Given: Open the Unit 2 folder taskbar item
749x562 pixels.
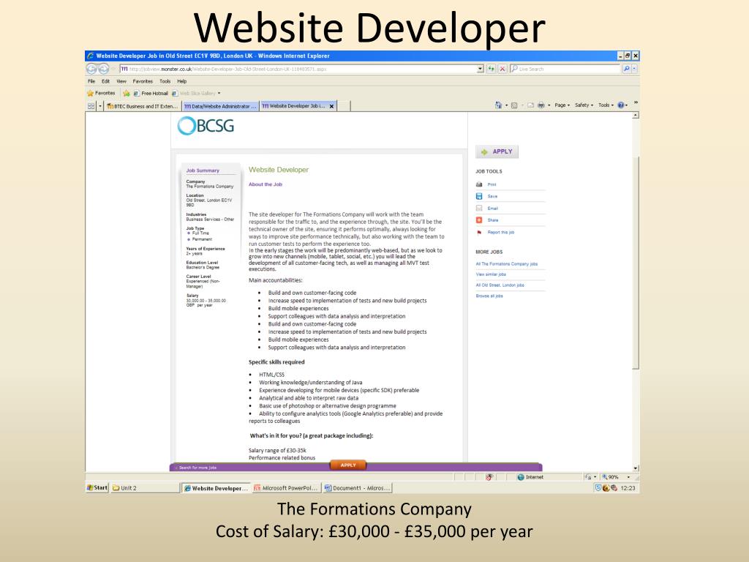Looking at the screenshot, I should tap(146, 488).
